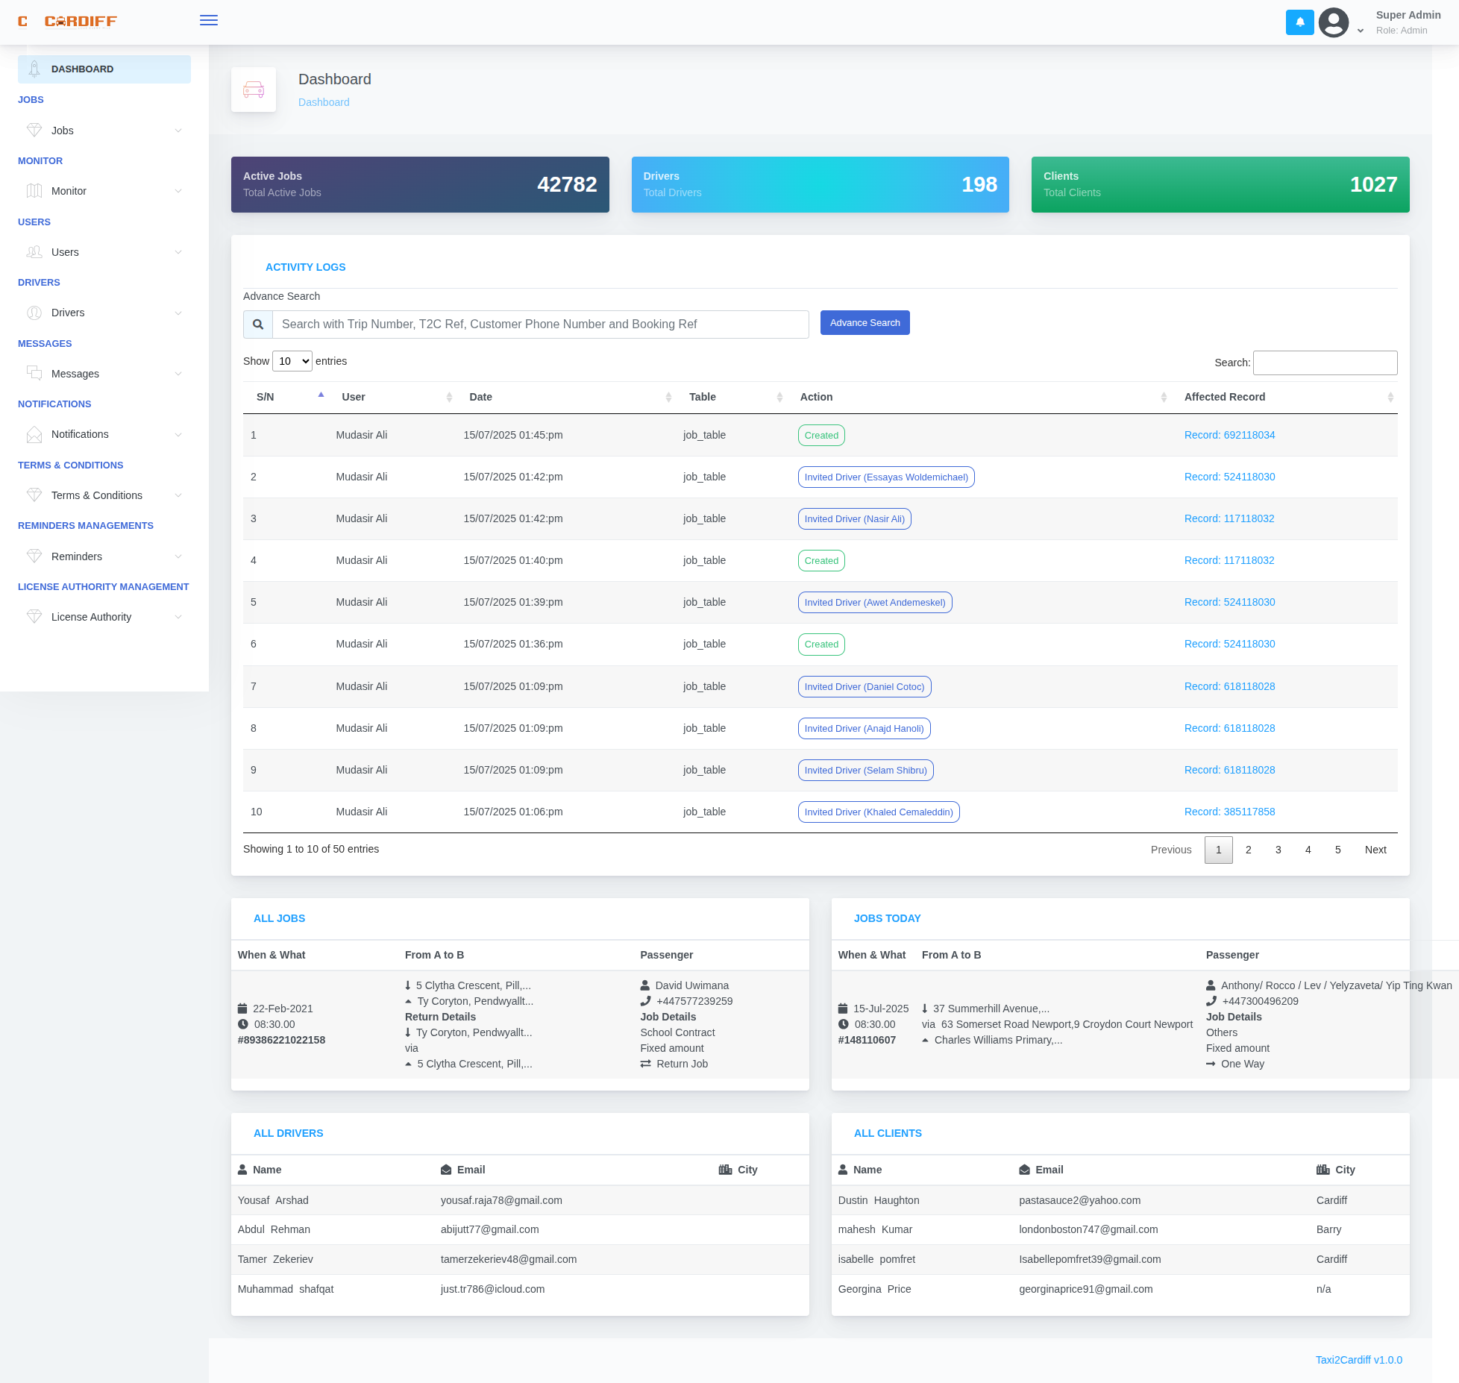The image size is (1459, 1383).
Task: Go to page 3 of activity logs
Action: (1278, 850)
